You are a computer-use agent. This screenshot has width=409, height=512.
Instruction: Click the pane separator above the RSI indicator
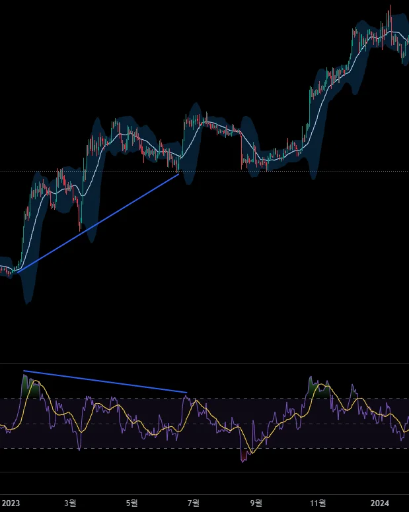tap(204, 363)
